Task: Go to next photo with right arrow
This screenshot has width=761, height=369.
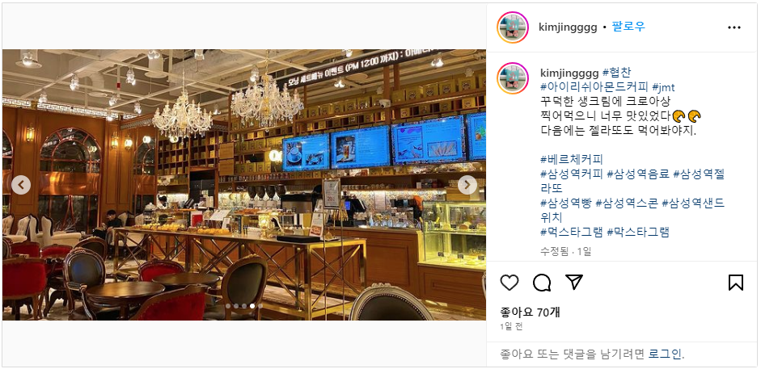Action: tap(467, 184)
